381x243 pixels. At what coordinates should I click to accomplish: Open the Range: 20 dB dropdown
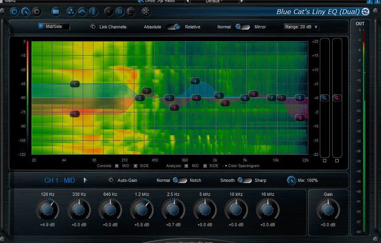301,27
